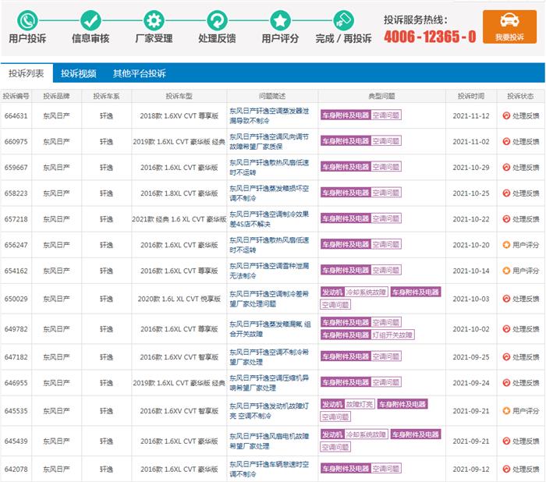Open the 投诉视频 tab
This screenshot has width=546, height=482.
[78, 73]
